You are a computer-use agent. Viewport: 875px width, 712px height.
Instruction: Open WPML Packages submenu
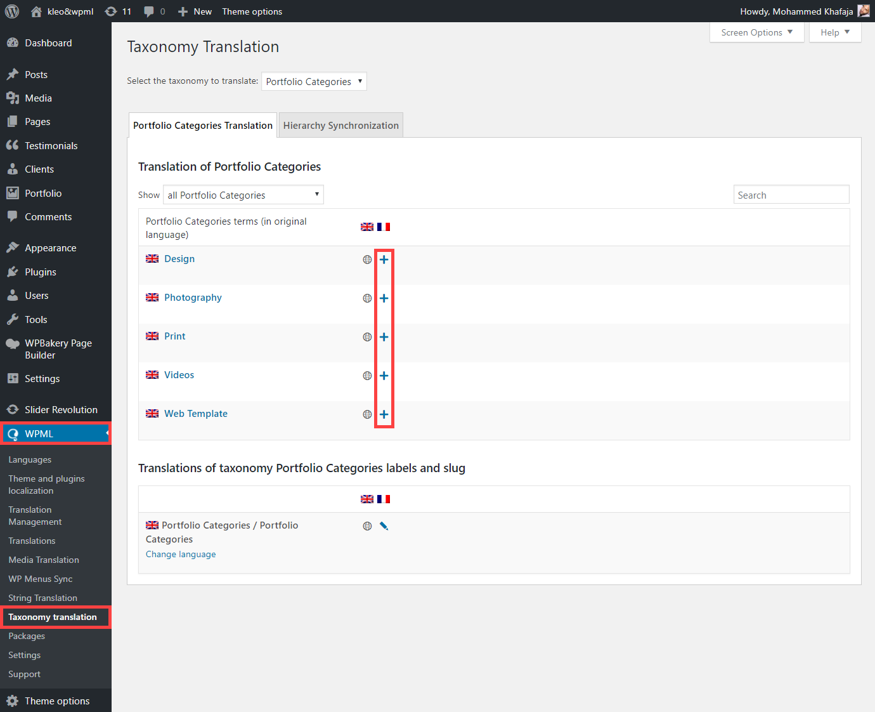click(27, 636)
